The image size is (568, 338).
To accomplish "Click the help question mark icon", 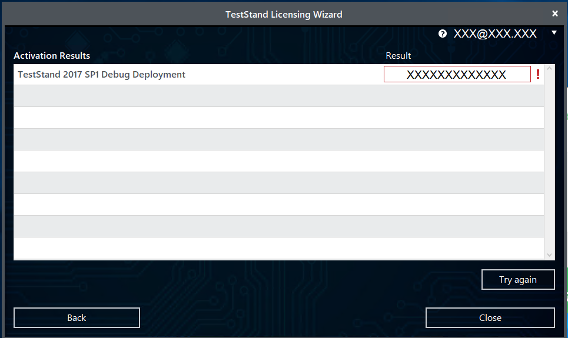I will [x=442, y=34].
